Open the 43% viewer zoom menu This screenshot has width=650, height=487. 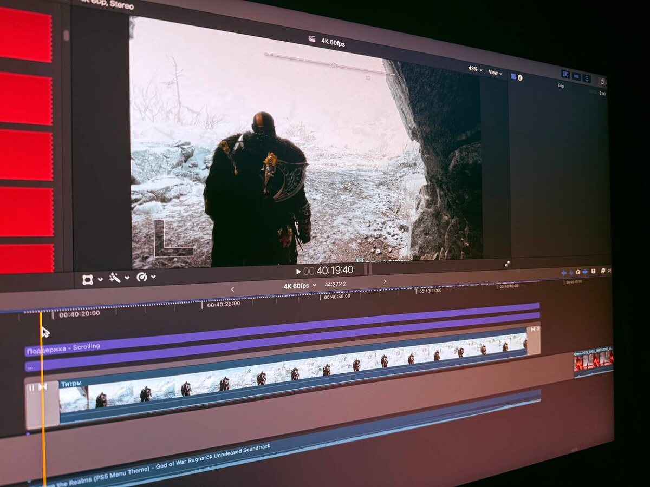coord(475,69)
